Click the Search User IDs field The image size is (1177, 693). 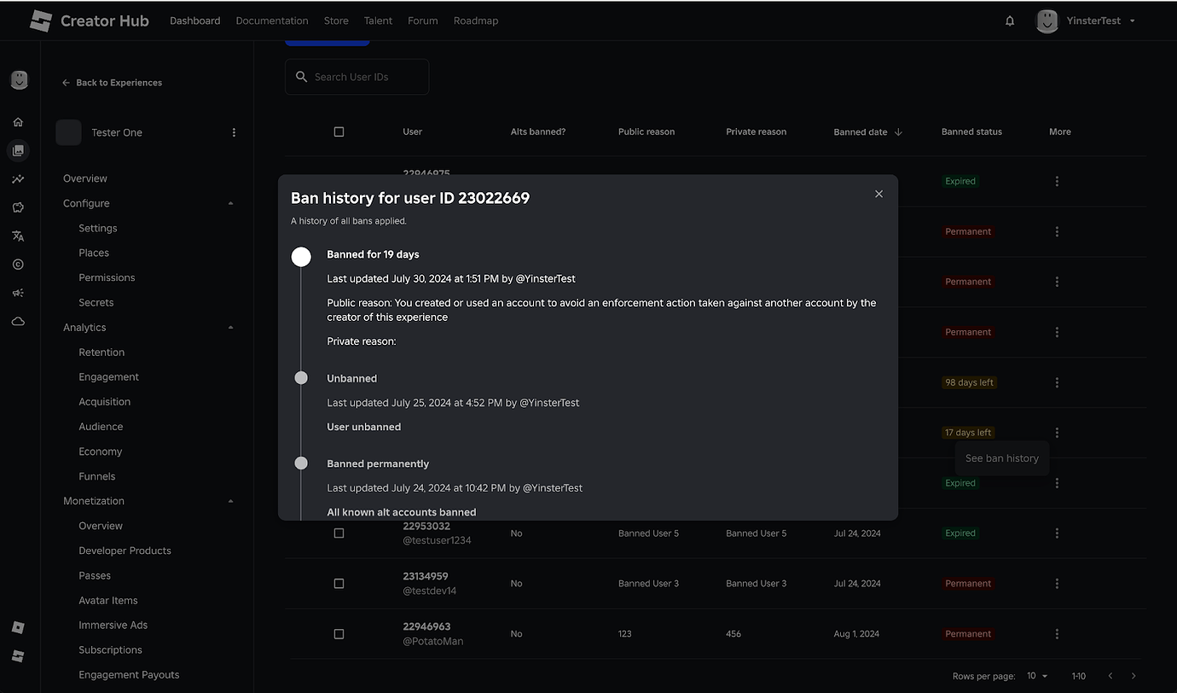(357, 77)
